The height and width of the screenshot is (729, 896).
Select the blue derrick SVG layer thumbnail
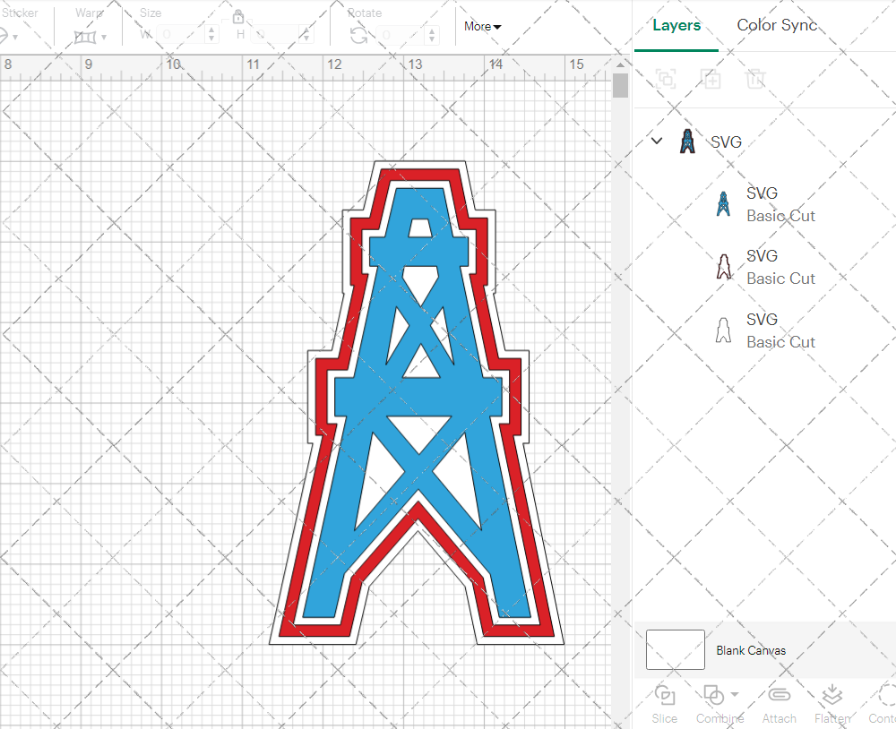coord(723,204)
